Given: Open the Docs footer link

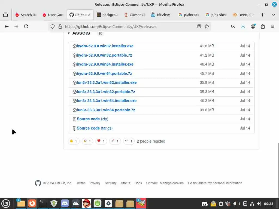Looking at the screenshot, I should tap(138, 183).
